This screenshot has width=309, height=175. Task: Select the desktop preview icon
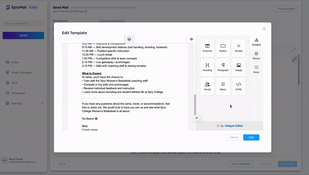coord(129,39)
